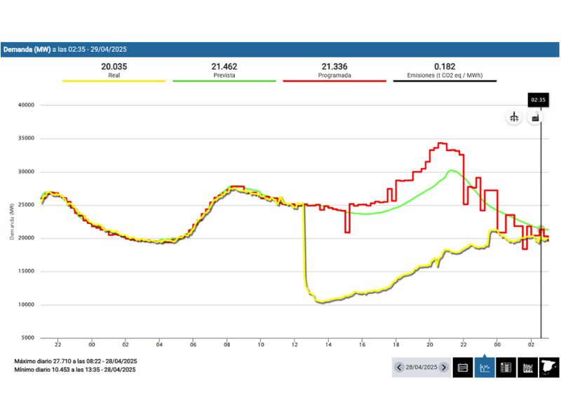The image size is (561, 420).
Task: Click the red line swatch under Programada
Action: (334, 81)
